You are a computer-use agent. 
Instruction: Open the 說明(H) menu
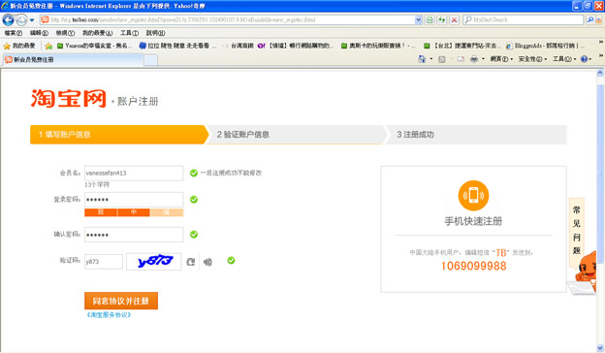[x=155, y=33]
